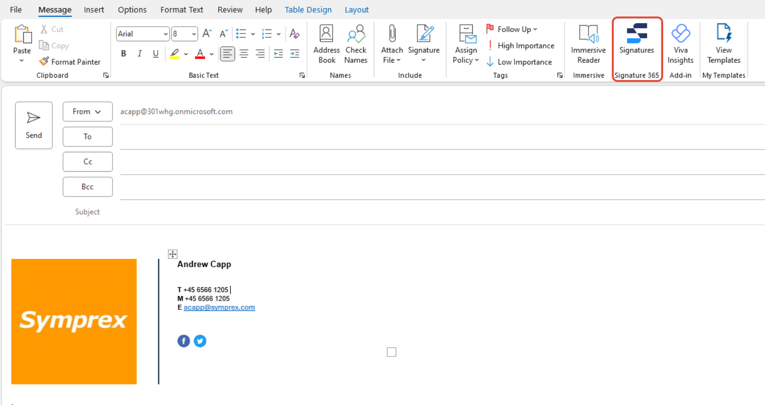The height and width of the screenshot is (405, 765).
Task: Open the font name dropdown
Action: coord(166,33)
